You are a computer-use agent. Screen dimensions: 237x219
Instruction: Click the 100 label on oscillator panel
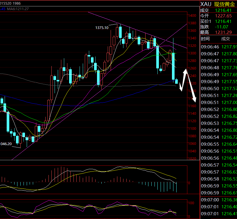pos(191,203)
